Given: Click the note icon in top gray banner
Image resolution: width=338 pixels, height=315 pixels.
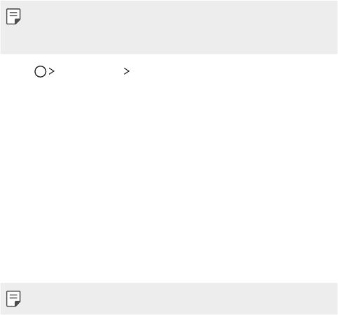Looking at the screenshot, I should click(13, 17).
